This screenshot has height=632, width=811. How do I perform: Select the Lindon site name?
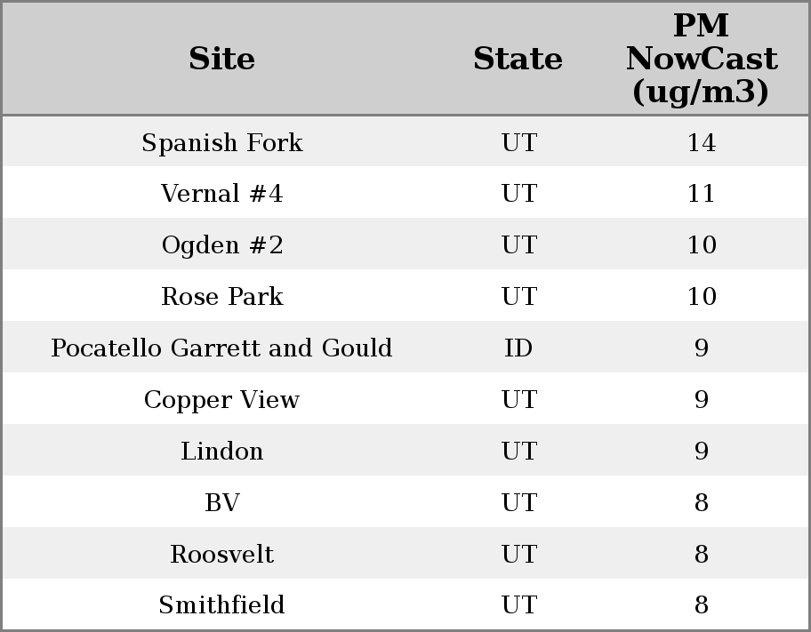221,452
